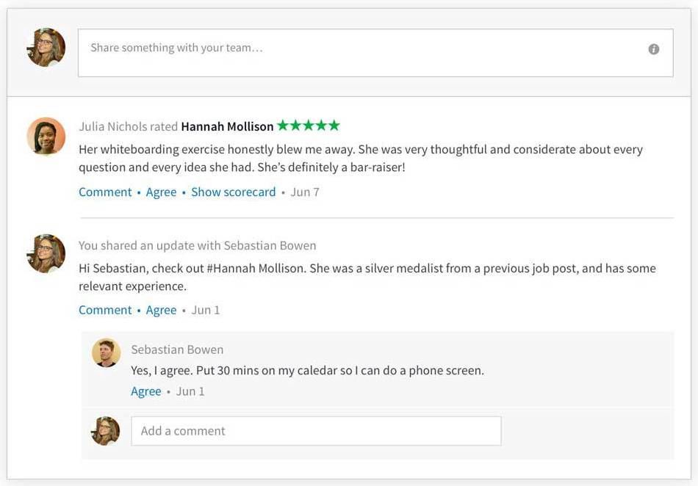Viewport: 698px width, 486px height.
Task: Click Sebastian Bowen's profile photo
Action: (107, 353)
